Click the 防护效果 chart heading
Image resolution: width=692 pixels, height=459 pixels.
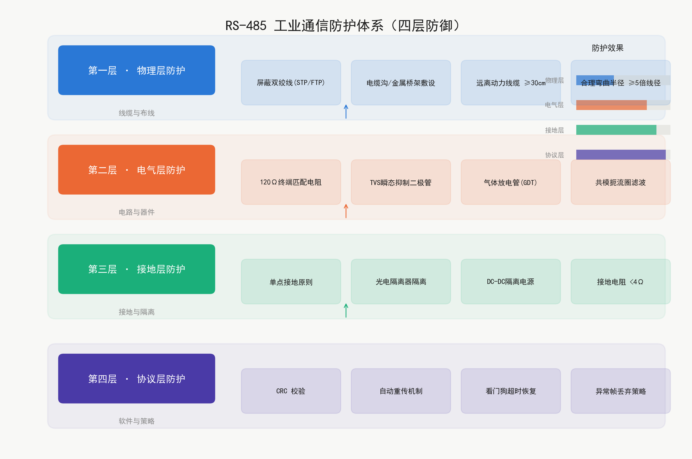click(x=608, y=48)
